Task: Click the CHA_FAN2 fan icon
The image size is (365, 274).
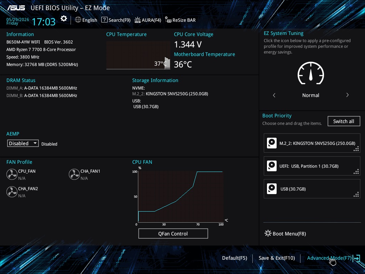Action: (x=12, y=192)
